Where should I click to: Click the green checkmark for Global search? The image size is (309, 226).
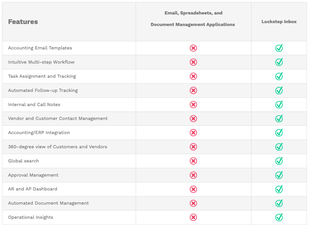(279, 161)
